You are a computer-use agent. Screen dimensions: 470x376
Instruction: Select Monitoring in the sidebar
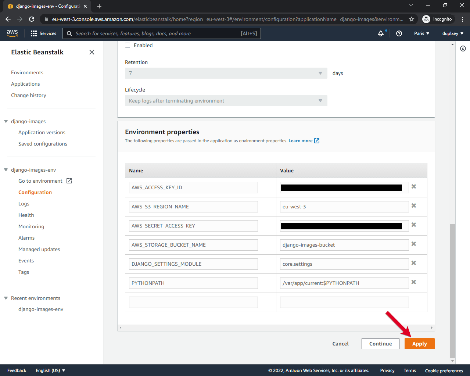point(31,226)
